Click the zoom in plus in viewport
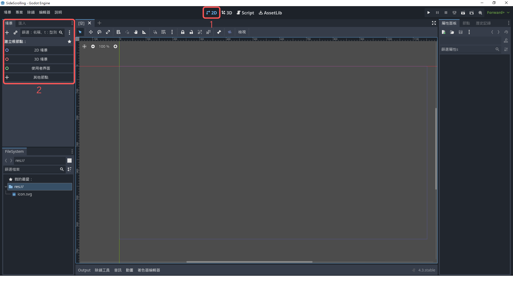Screen dimensions: 513x288 point(115,46)
